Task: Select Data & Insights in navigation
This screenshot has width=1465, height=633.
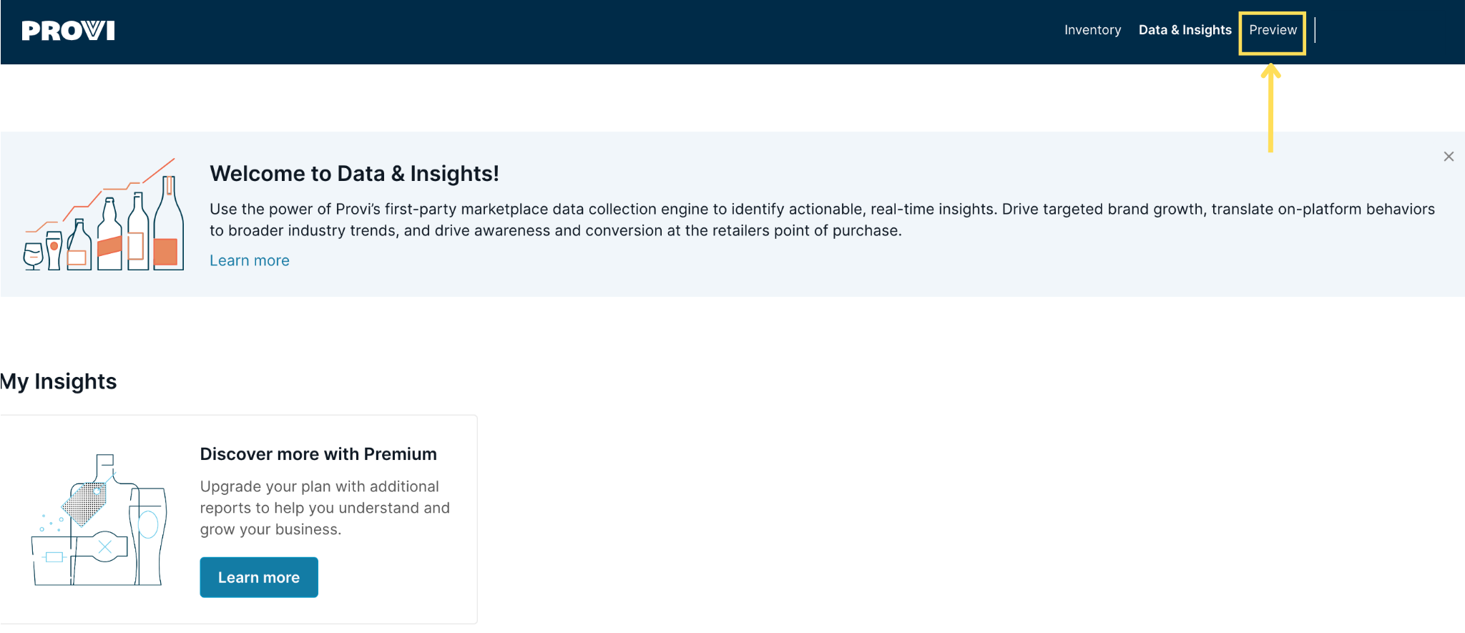Action: point(1185,30)
